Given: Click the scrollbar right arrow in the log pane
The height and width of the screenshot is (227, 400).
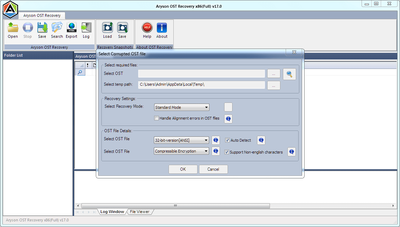Looking at the screenshot, I should [x=393, y=206].
